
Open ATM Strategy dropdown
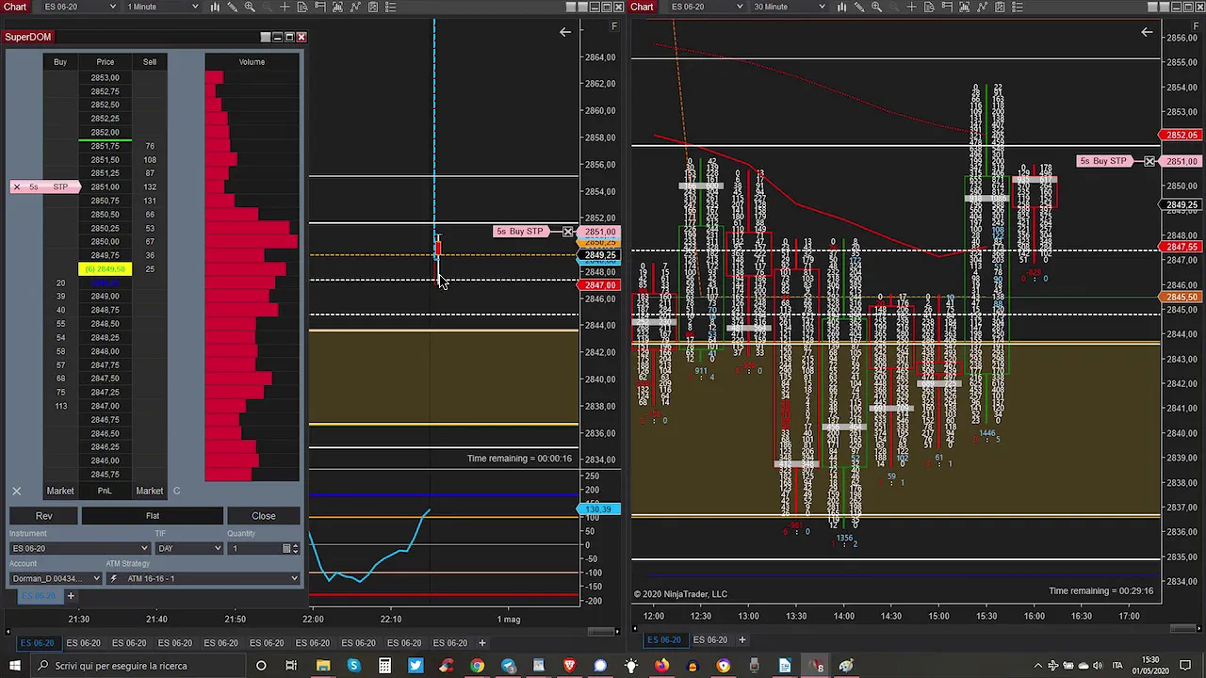[x=203, y=578]
